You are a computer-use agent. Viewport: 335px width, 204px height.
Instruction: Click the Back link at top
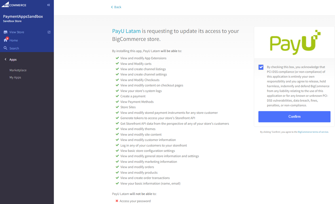coord(116,7)
